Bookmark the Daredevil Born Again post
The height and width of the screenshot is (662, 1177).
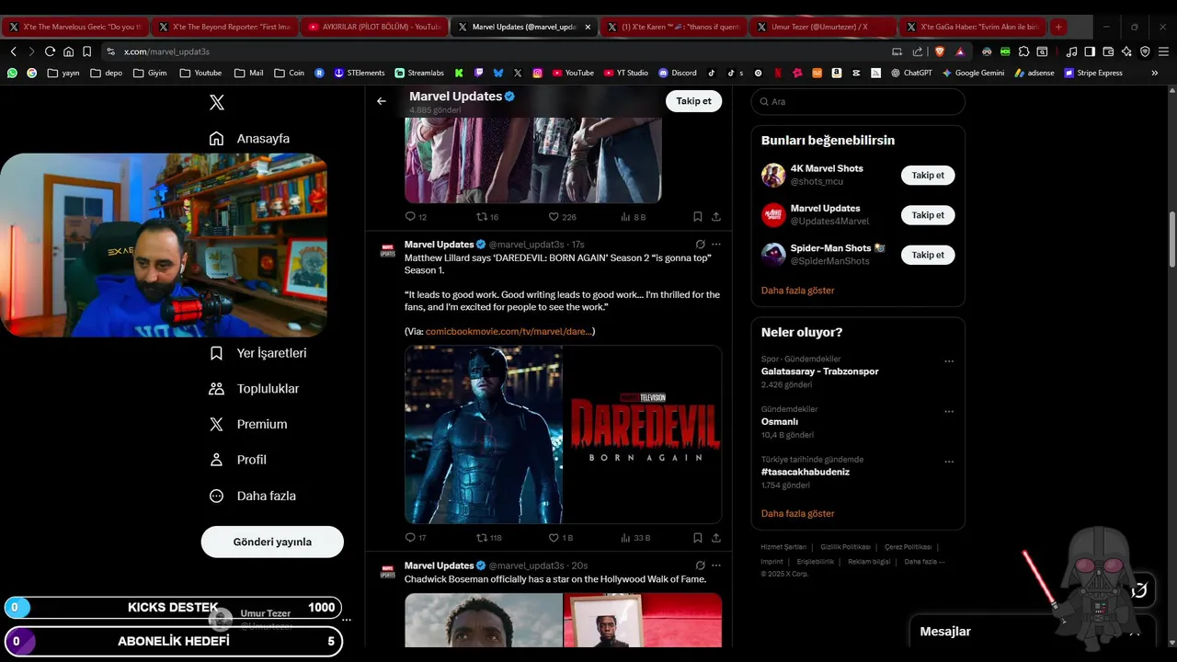[x=697, y=538]
